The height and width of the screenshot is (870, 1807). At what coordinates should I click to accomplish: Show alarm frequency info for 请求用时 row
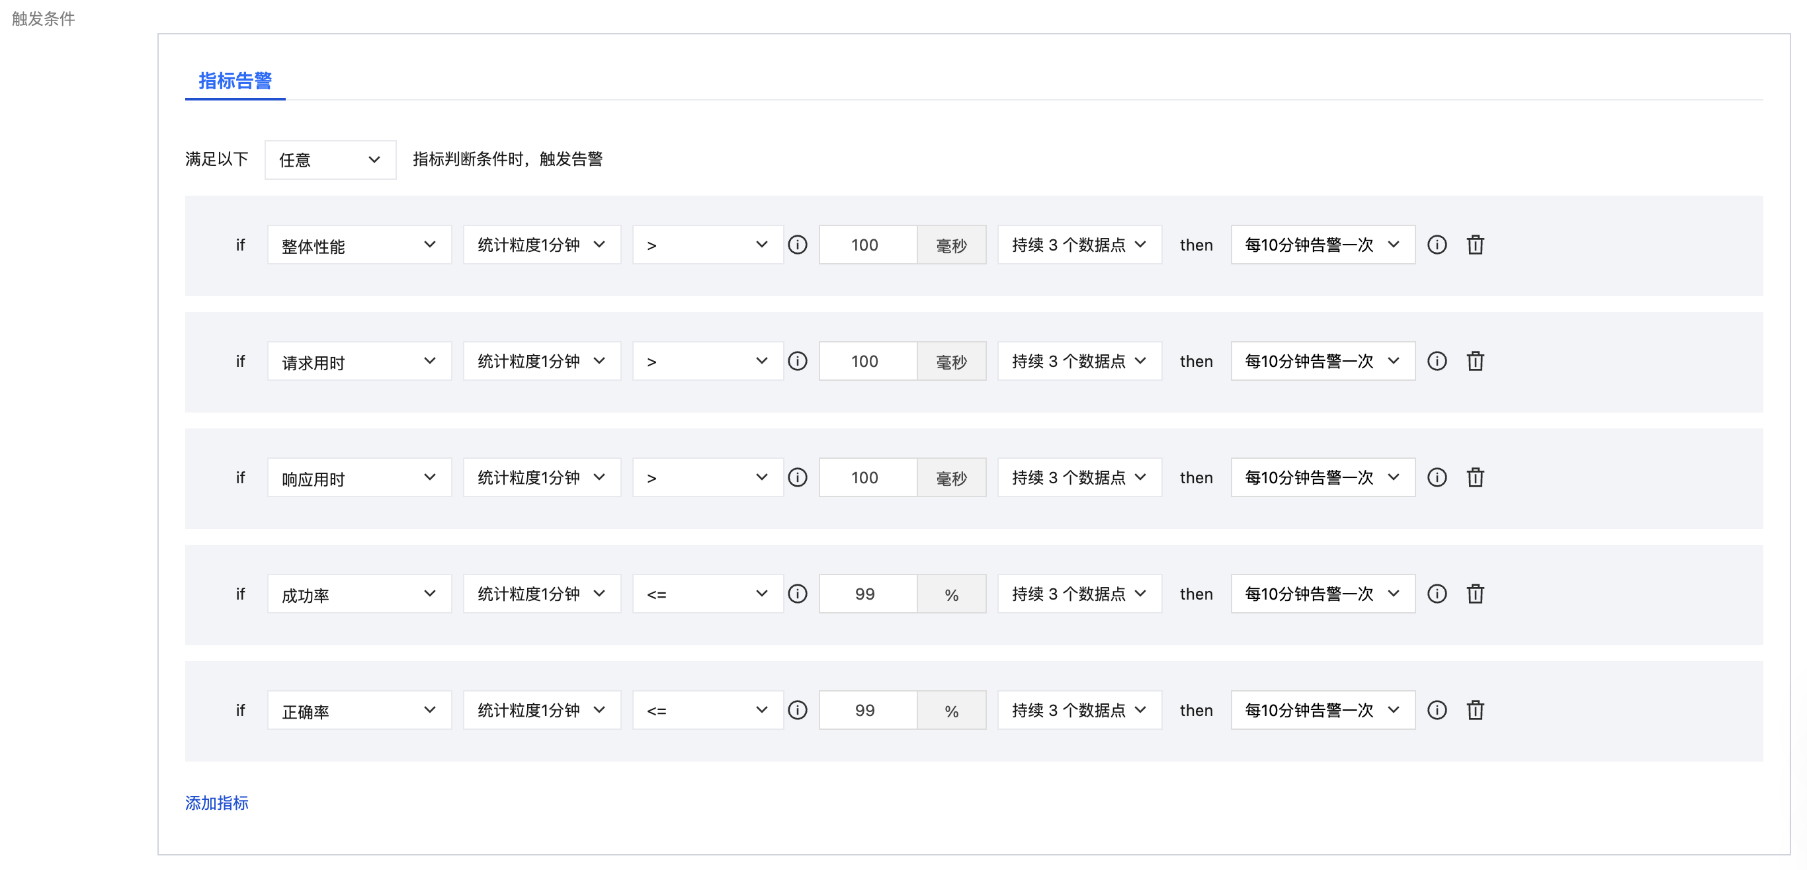pyautogui.click(x=1437, y=361)
